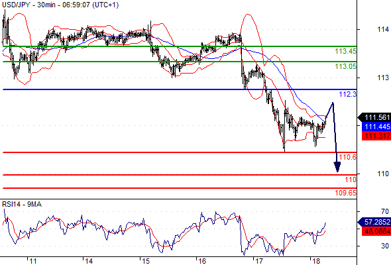Click the blue 112.3 pivot label
This screenshot has height=265, width=391.
click(x=348, y=94)
